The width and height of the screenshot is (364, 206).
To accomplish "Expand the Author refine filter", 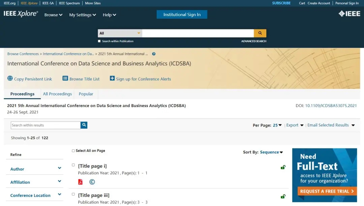I will point(35,169).
